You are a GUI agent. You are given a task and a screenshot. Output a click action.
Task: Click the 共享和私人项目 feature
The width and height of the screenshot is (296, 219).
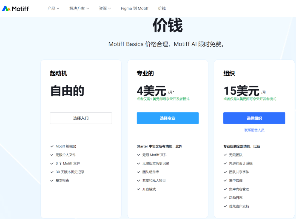click(x=154, y=180)
